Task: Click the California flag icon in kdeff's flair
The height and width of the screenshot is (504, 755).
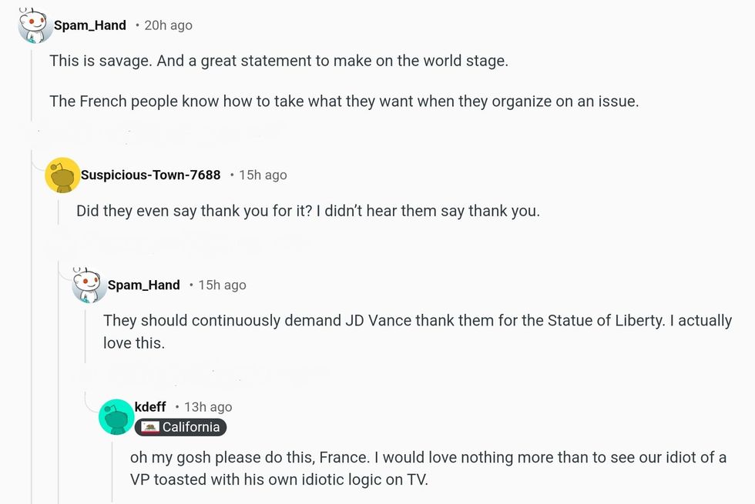Action: [150, 428]
